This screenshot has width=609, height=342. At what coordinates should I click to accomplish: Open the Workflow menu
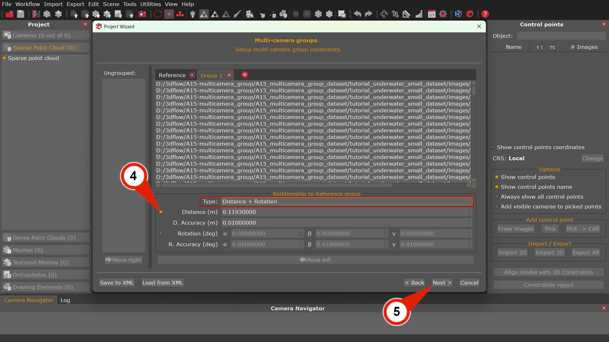pyautogui.click(x=27, y=4)
